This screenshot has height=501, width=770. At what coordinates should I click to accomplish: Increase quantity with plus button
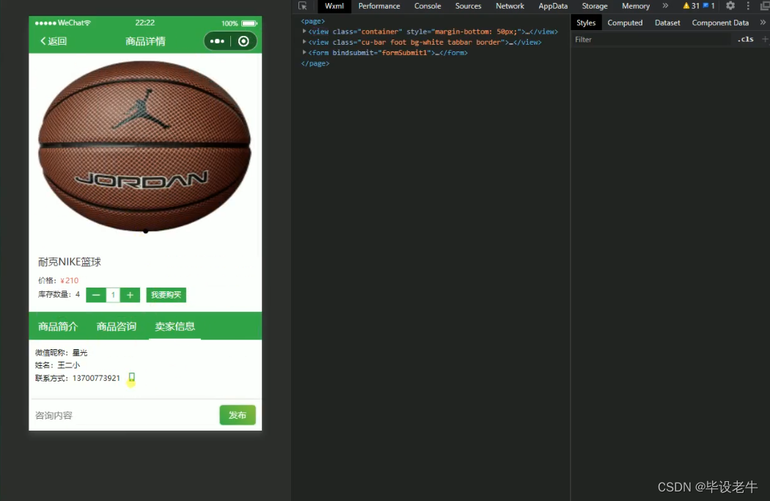point(130,295)
